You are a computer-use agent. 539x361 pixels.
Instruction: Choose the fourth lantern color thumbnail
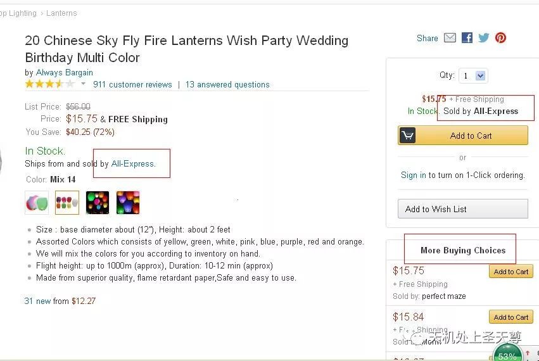pyautogui.click(x=128, y=203)
